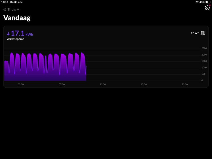Tap the 2500 y-axis label

(x=204, y=48)
